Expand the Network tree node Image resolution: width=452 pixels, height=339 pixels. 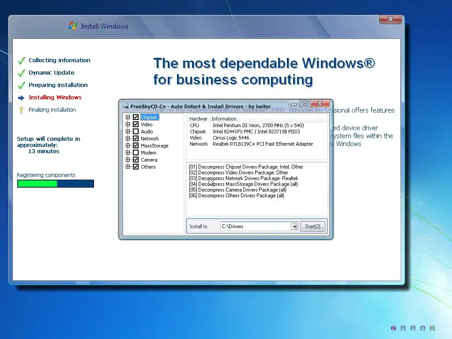tap(128, 139)
